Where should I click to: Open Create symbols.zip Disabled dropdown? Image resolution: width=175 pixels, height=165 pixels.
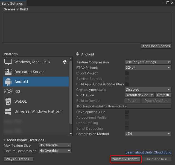[x=148, y=90]
